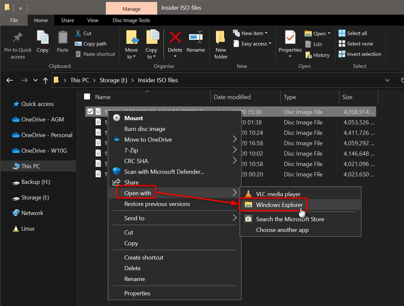
Task: Open recent locations dropdown arrow
Action: click(35, 80)
